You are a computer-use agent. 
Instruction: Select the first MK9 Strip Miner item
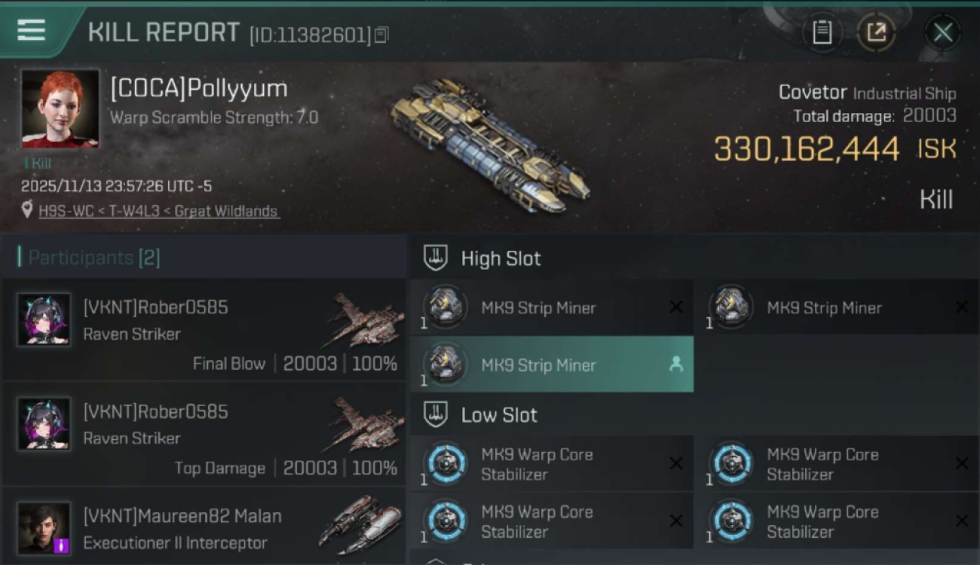point(552,307)
